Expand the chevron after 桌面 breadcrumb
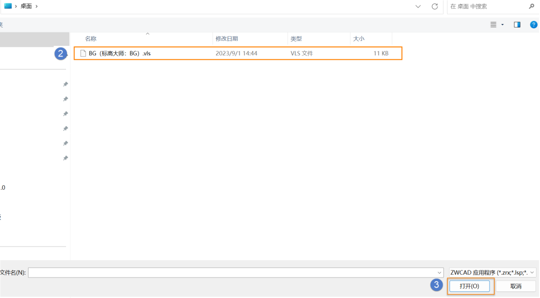This screenshot has height=298, width=540. click(36, 6)
